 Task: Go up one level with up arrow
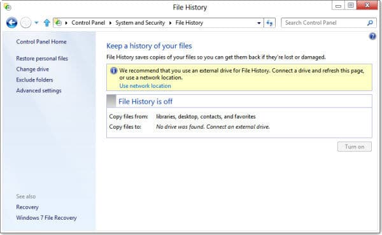[x=46, y=23]
